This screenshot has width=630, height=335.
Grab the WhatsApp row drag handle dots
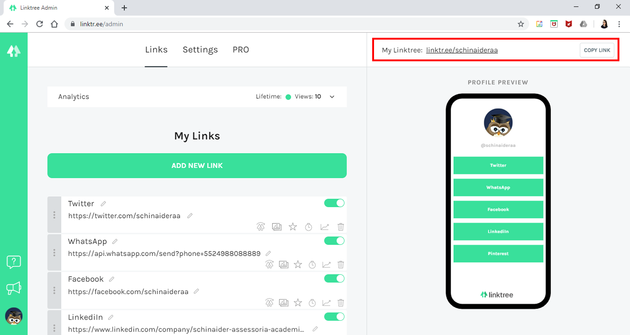[x=54, y=253]
